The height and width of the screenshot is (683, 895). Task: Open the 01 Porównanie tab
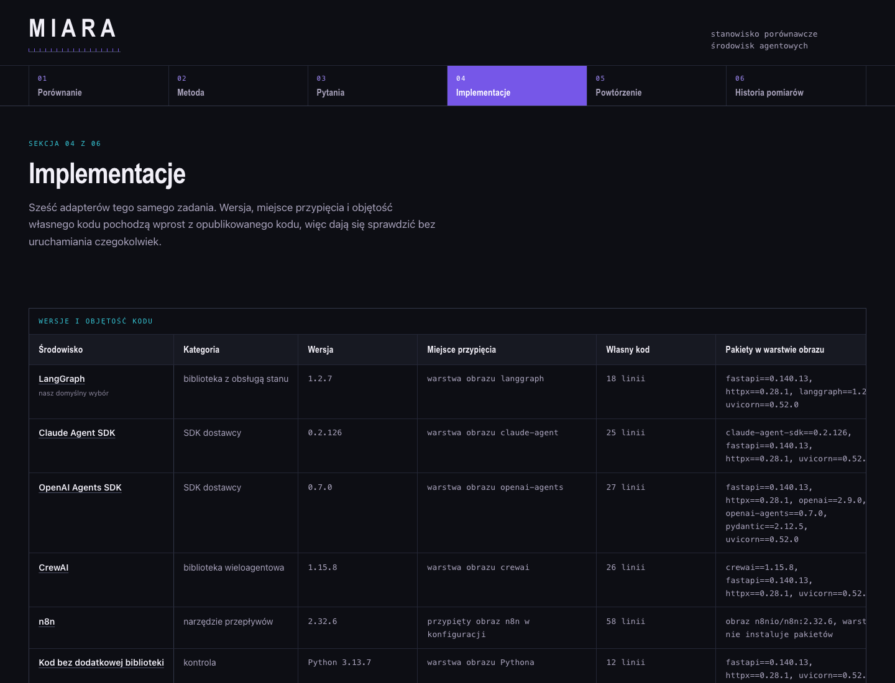[99, 86]
